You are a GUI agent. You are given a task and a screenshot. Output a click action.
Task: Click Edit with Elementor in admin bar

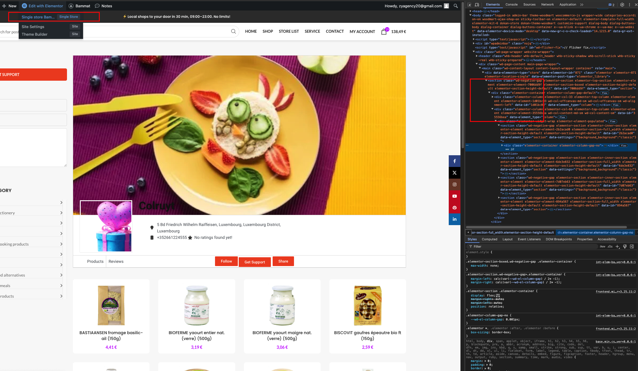point(42,6)
